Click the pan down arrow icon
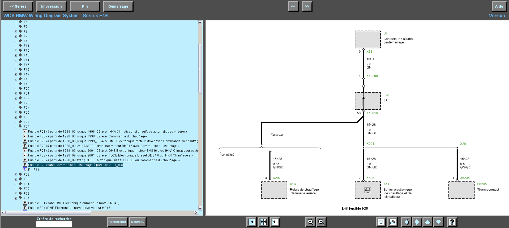The height and width of the screenshot is (228, 509). tap(438, 222)
